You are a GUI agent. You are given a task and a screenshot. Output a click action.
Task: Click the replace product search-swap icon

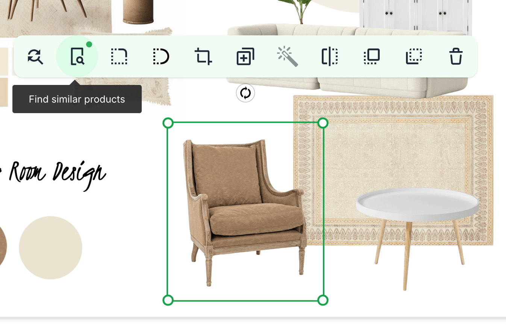pos(35,57)
